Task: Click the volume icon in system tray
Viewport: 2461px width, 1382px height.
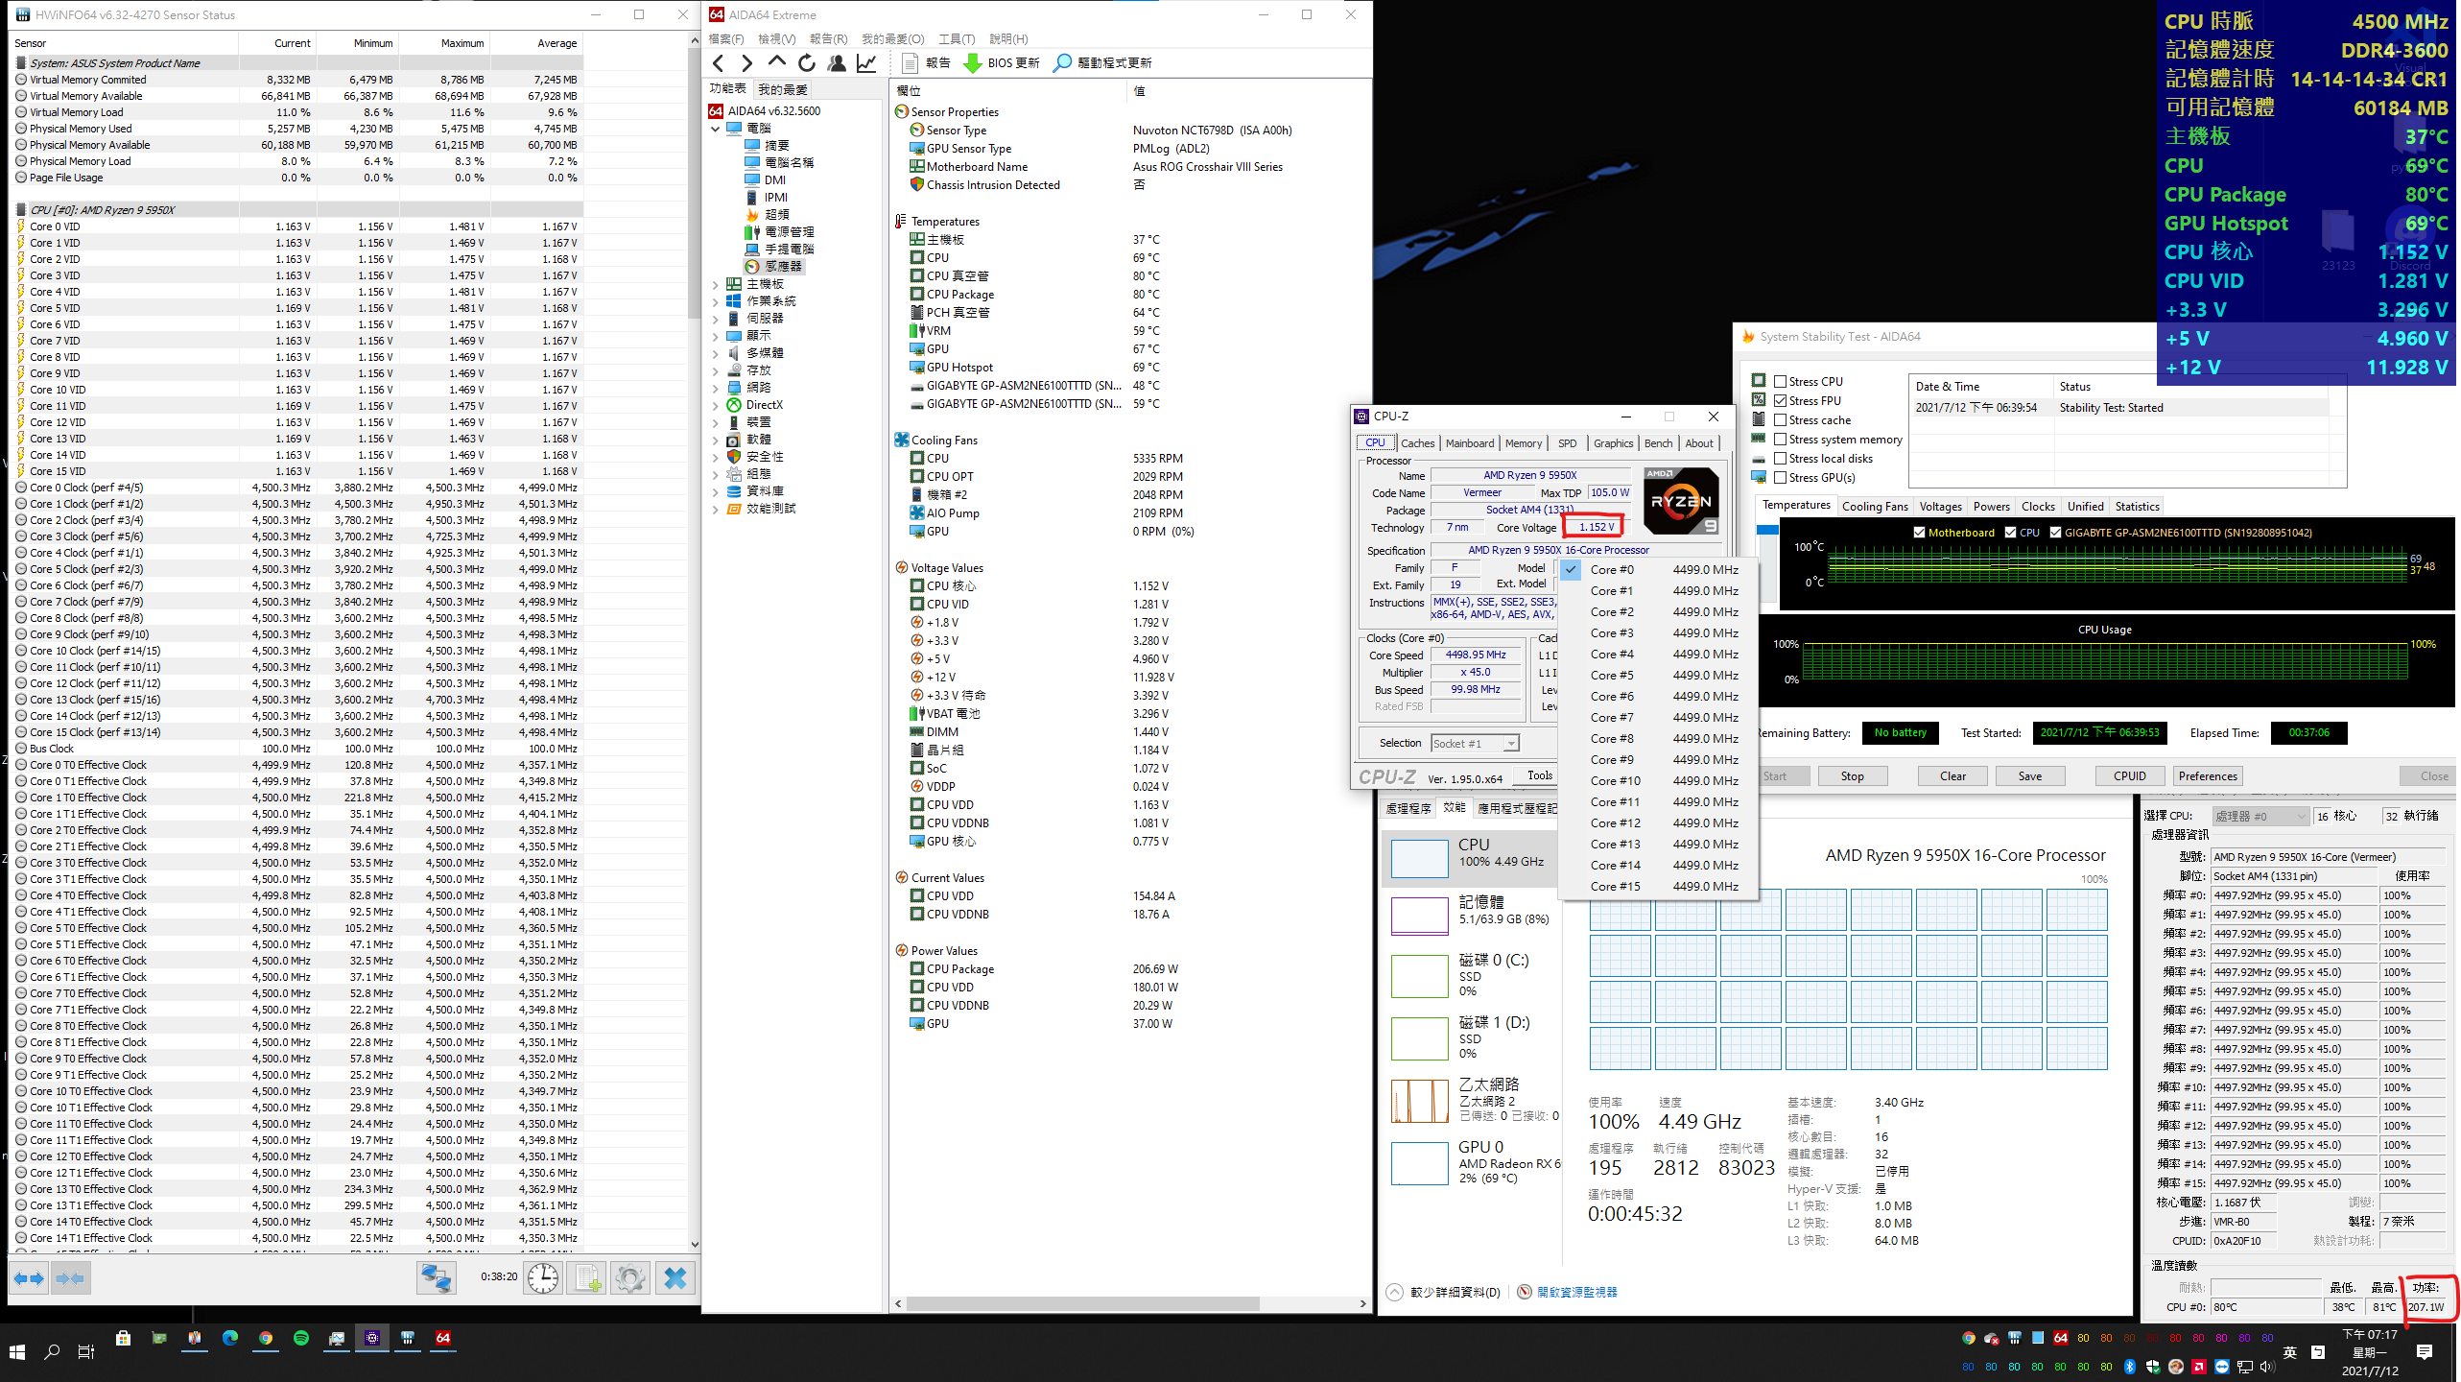Action: (x=2266, y=1366)
